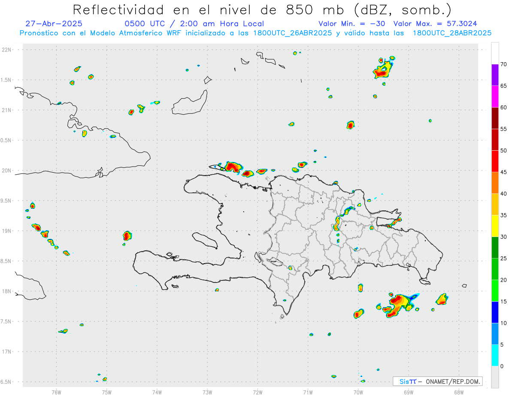The height and width of the screenshot is (398, 515).
Task: Select the yellow 30–35 dBZ colorbar segment
Action: point(495,226)
